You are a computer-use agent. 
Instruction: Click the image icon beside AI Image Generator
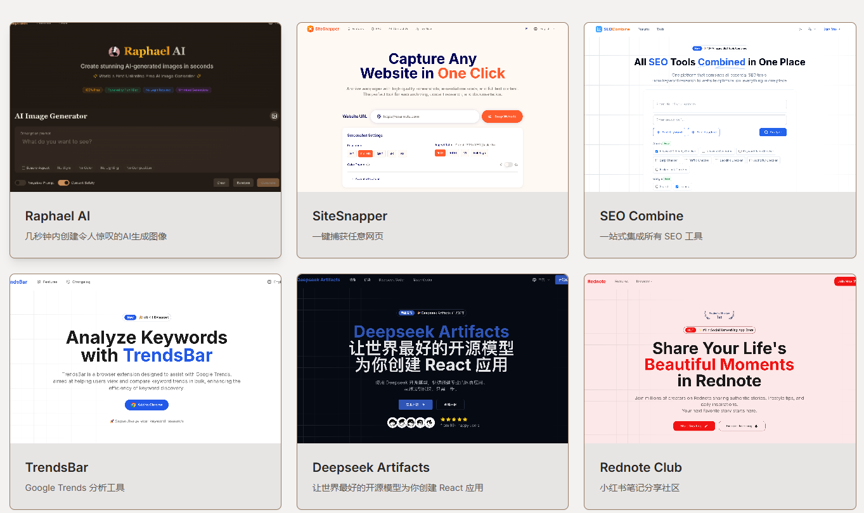[x=274, y=116]
